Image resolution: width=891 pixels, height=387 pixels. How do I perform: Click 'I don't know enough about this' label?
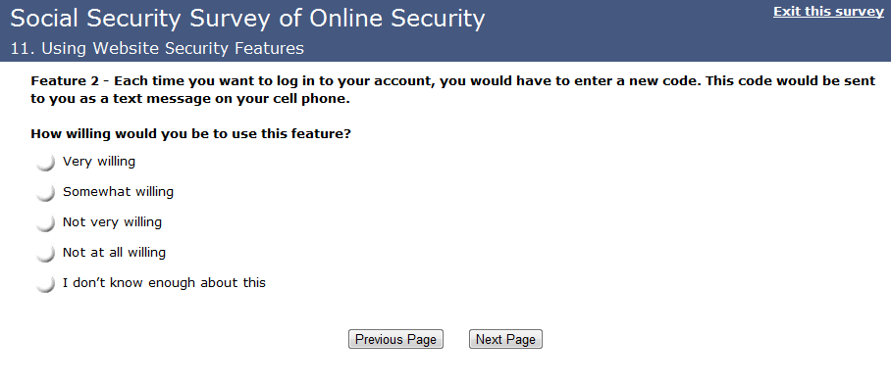pos(164,282)
